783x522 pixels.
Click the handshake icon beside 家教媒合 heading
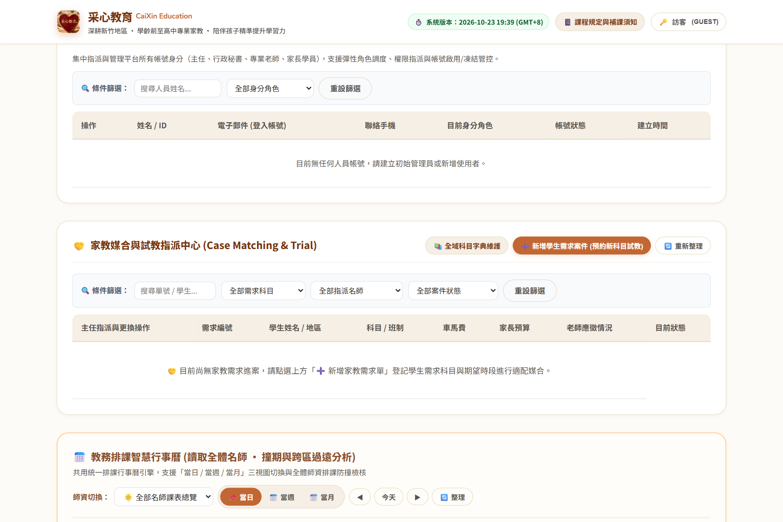coord(79,246)
